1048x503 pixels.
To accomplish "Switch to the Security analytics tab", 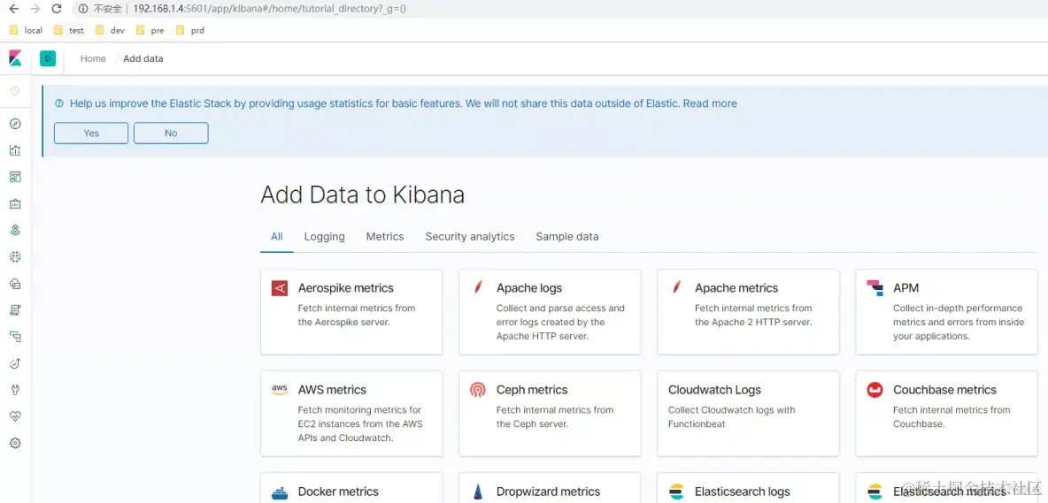I will coord(470,237).
